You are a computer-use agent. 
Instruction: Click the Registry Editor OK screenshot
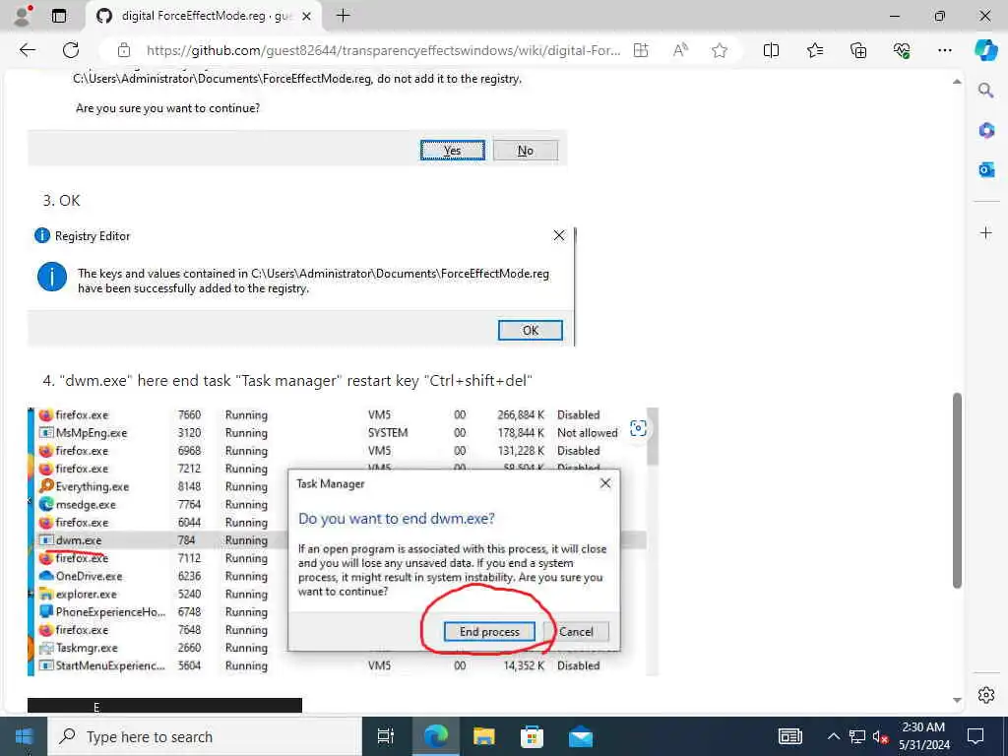pos(301,286)
